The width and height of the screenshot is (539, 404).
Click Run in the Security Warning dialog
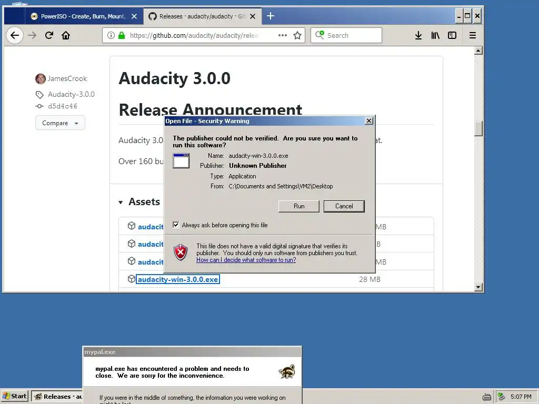299,206
